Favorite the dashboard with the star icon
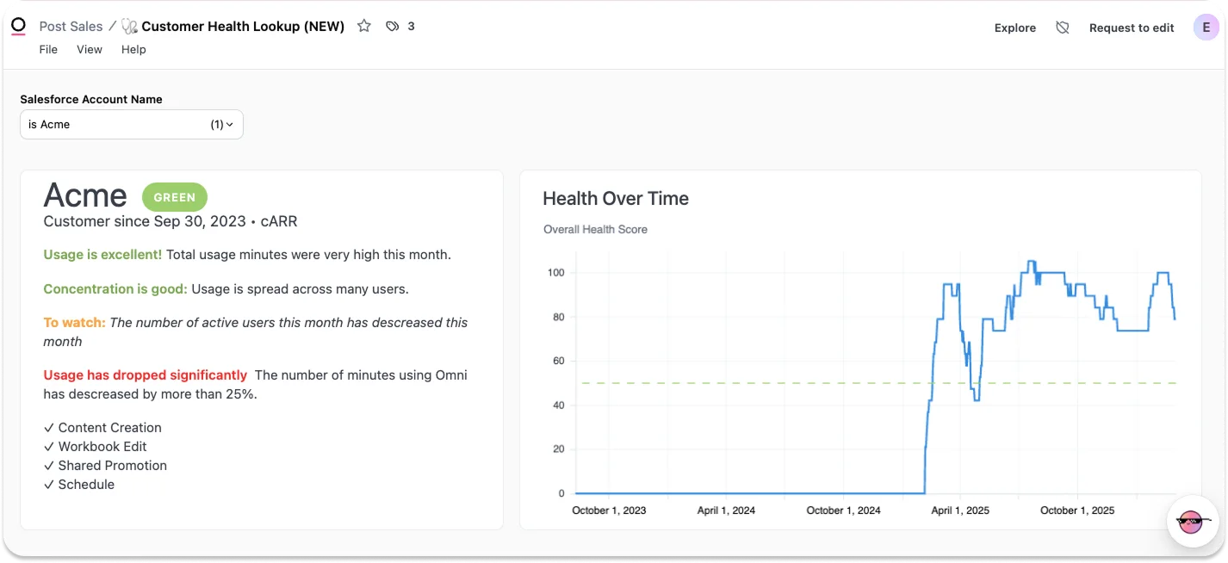 point(364,26)
